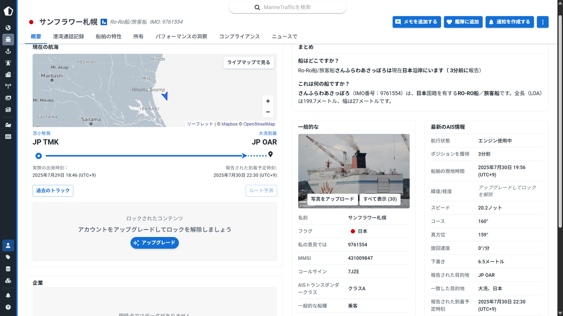Open the cargo ship sidebar icon
Image resolution: width=563 pixels, height=316 pixels.
click(8, 125)
